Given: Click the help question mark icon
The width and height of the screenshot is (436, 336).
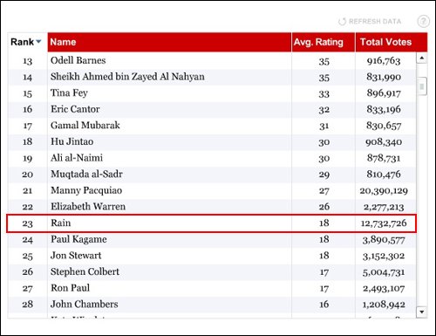Looking at the screenshot, I should pyautogui.click(x=423, y=21).
